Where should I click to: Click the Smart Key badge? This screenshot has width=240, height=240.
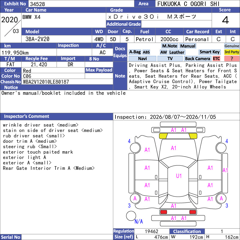coord(209,52)
